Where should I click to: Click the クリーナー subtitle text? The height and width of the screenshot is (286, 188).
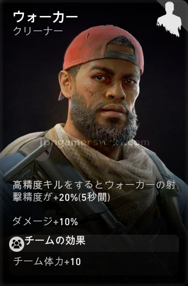point(38,31)
